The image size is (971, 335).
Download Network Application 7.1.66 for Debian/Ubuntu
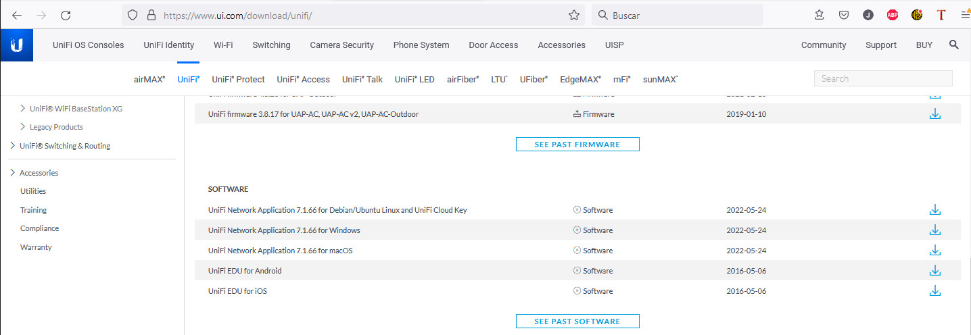[x=935, y=210]
